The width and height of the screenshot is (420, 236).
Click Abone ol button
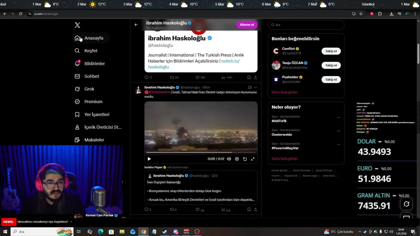pyautogui.click(x=247, y=25)
